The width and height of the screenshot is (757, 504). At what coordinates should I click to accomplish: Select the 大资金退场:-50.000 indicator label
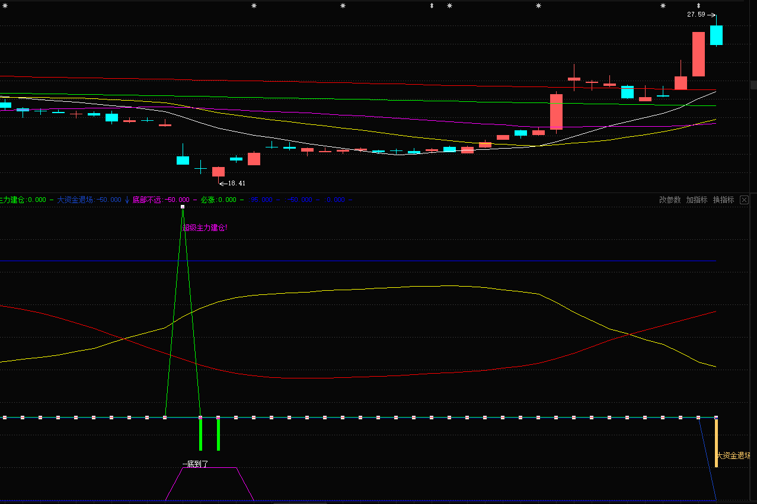[89, 200]
